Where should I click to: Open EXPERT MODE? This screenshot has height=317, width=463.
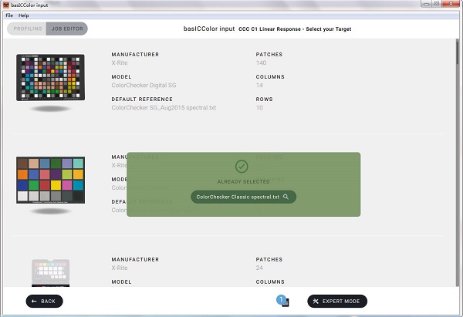[337, 301]
